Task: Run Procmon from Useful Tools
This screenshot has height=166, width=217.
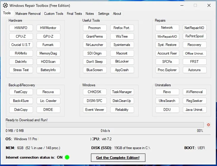Action: (x=95, y=28)
